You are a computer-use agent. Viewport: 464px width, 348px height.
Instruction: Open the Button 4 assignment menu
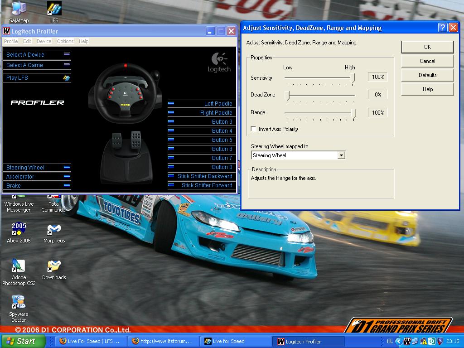click(x=202, y=131)
